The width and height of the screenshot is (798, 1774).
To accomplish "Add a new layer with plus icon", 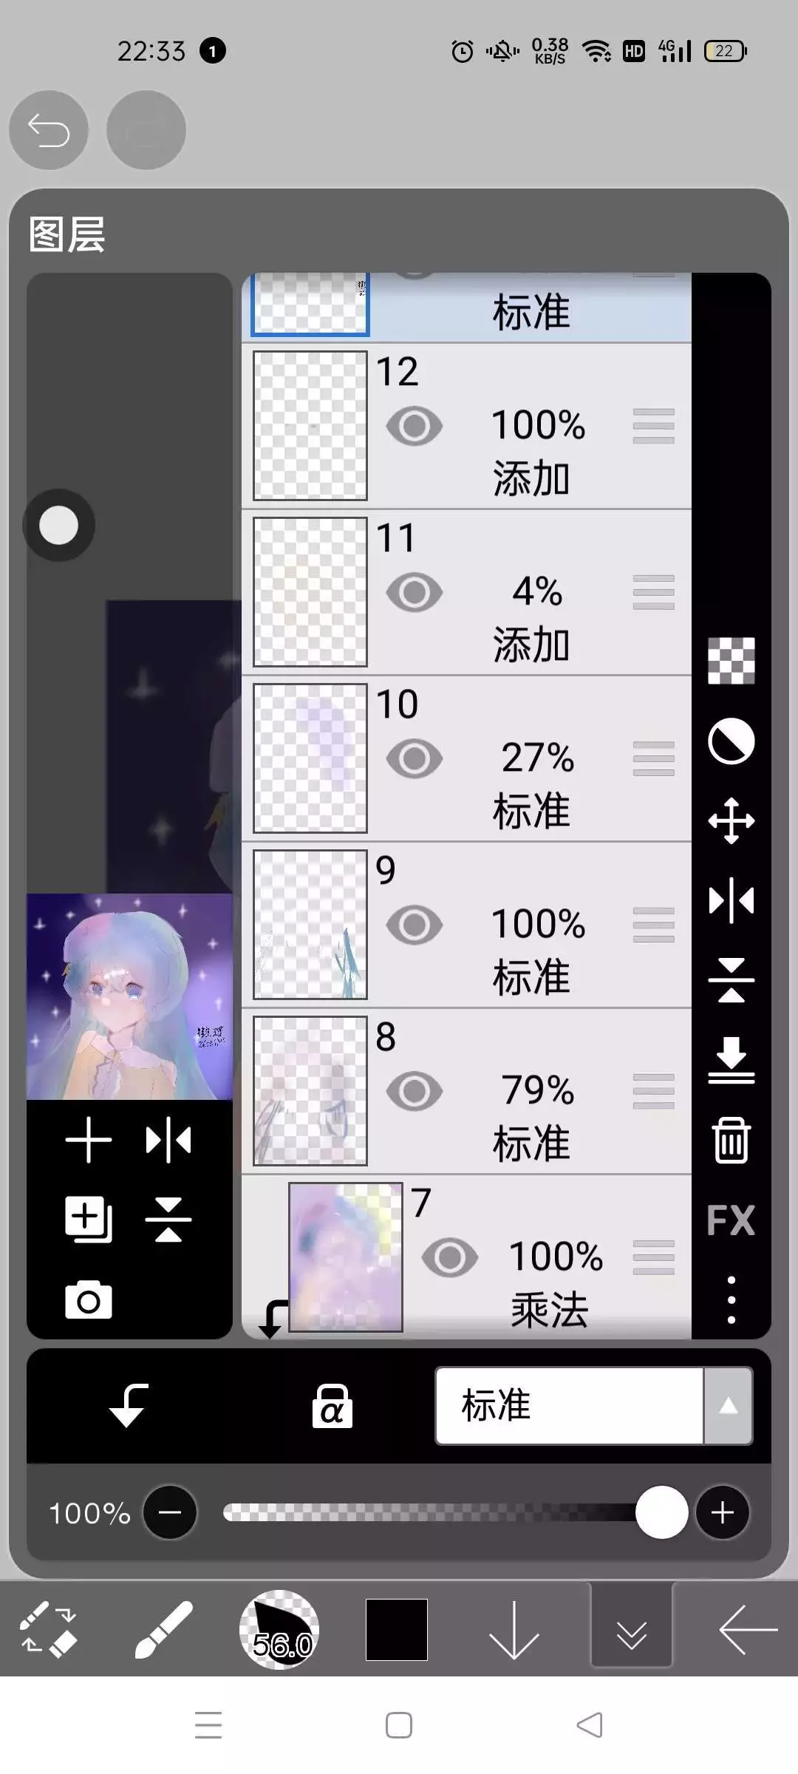I will click(x=89, y=1140).
